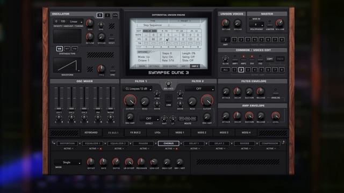Open the Waveform selector dropdown

(x=67, y=65)
